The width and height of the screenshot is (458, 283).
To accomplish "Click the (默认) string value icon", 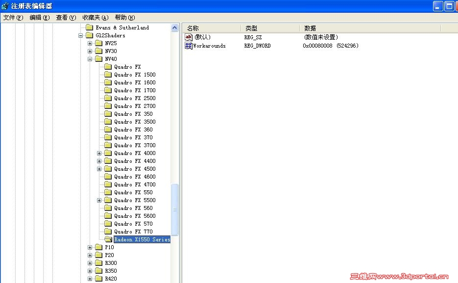I will point(189,37).
